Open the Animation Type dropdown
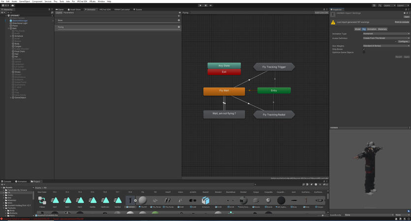Image resolution: width=411 pixels, height=221 pixels. tap(385, 34)
